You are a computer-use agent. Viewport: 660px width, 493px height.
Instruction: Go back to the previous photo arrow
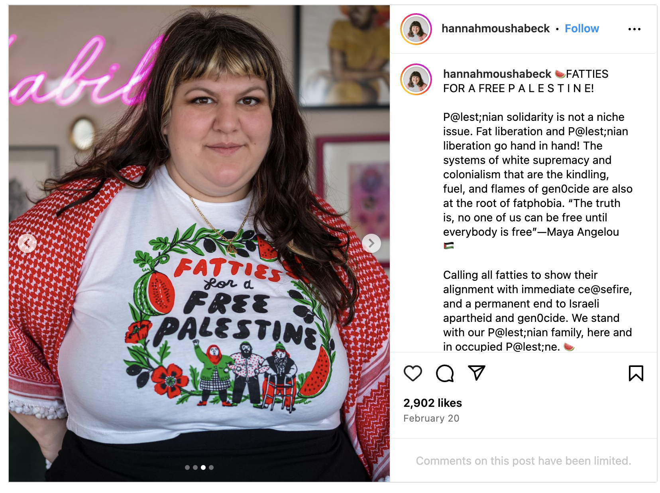coord(27,243)
